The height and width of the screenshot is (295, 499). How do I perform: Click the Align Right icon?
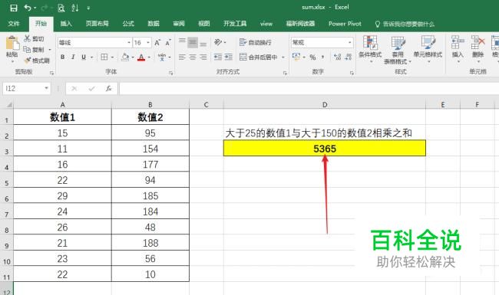203,57
